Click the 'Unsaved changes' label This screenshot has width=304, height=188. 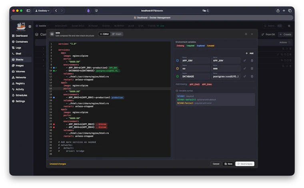point(58,164)
